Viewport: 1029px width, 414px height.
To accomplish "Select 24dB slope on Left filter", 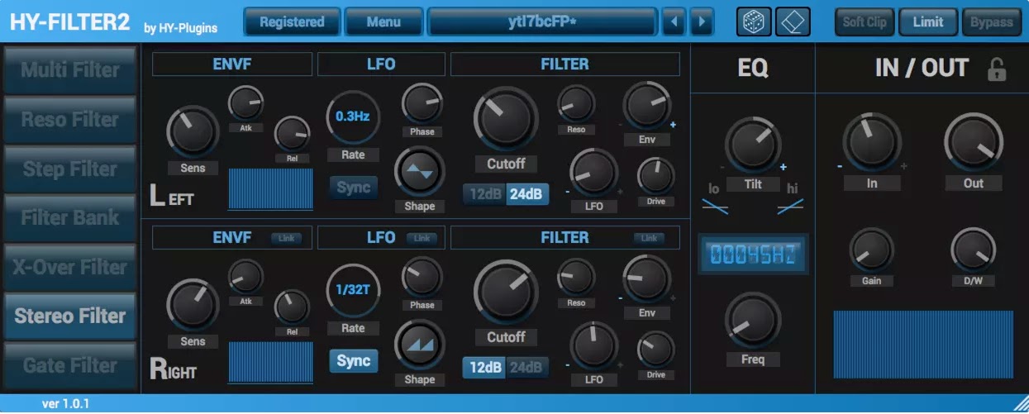I will click(x=526, y=194).
